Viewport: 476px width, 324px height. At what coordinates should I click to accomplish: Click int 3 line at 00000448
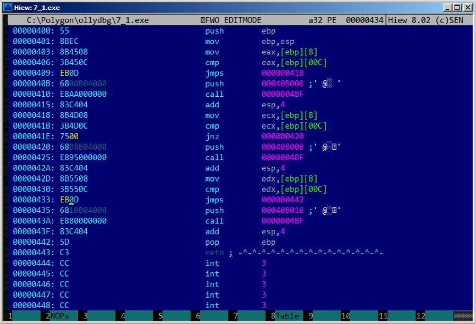[x=140, y=305]
